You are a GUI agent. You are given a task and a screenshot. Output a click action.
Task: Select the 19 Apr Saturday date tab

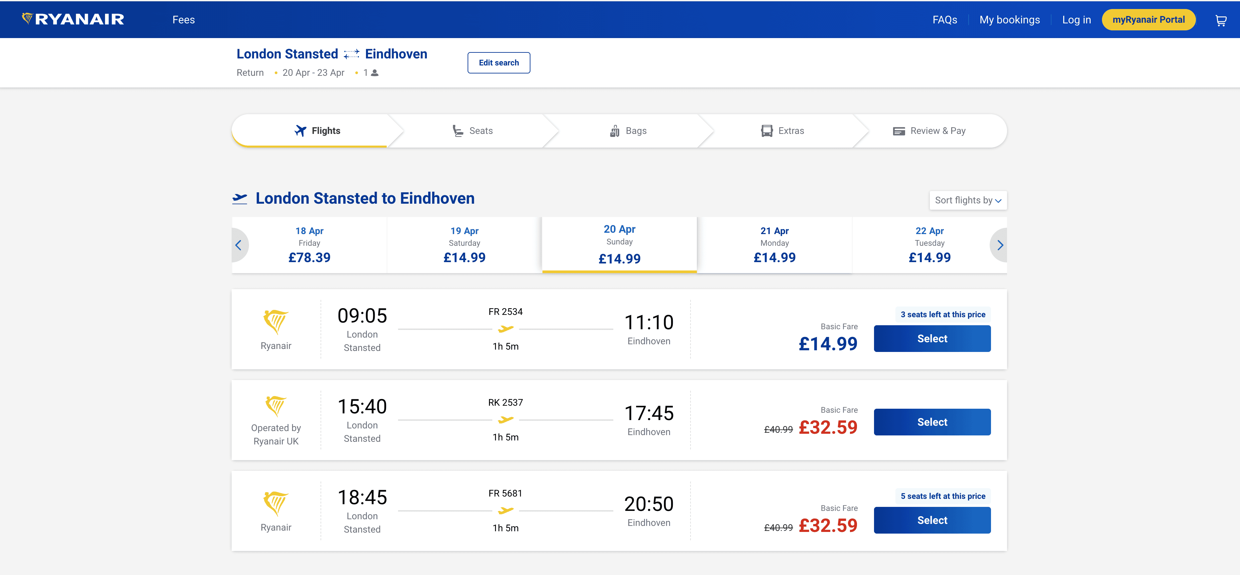click(x=464, y=245)
